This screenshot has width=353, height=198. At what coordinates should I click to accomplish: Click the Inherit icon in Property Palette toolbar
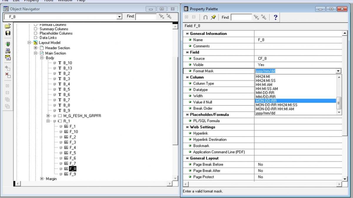[206, 17]
